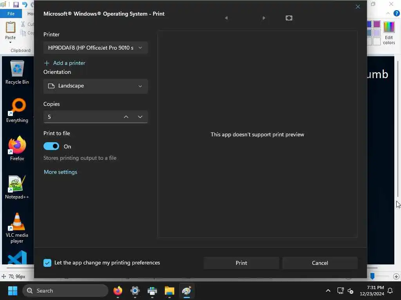Click the Paste clipboard icon in Paint
Viewport: 401px width, 300px height.
coord(11,27)
